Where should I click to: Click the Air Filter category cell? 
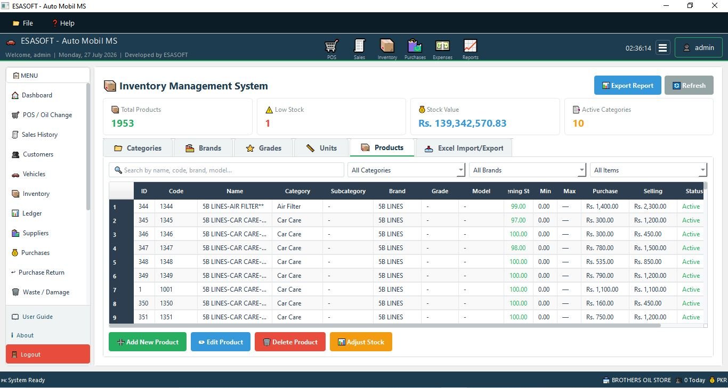(297, 207)
